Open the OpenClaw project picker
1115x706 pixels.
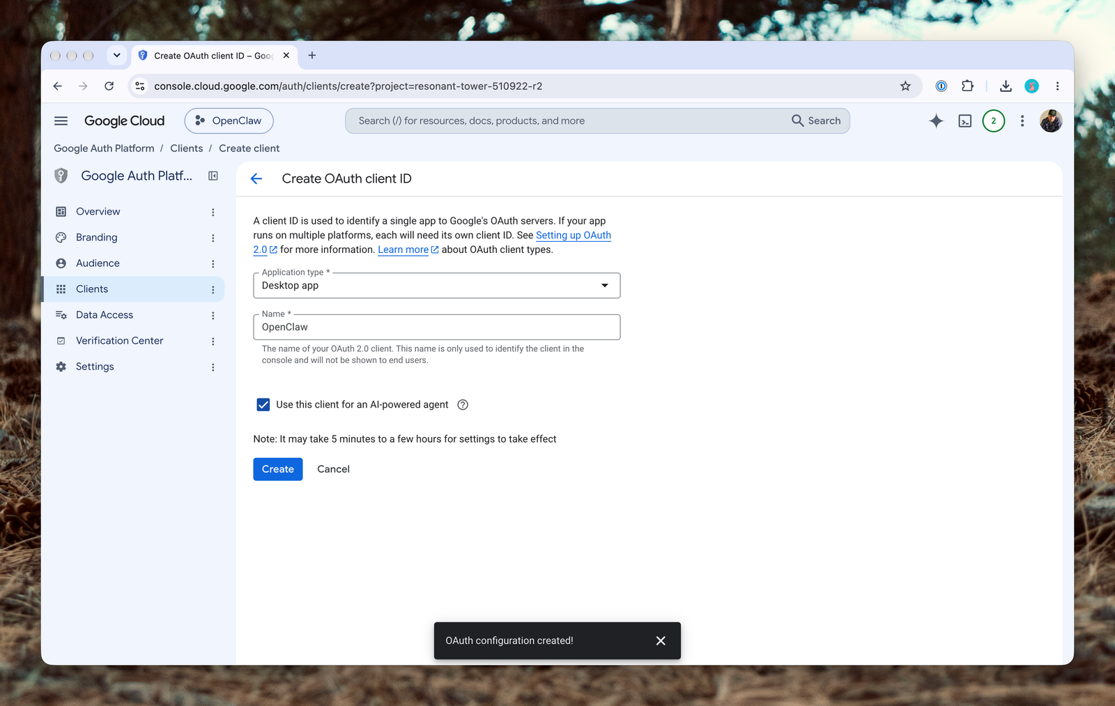[229, 121]
